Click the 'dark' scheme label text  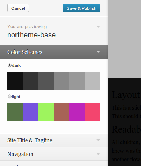pos(16,65)
